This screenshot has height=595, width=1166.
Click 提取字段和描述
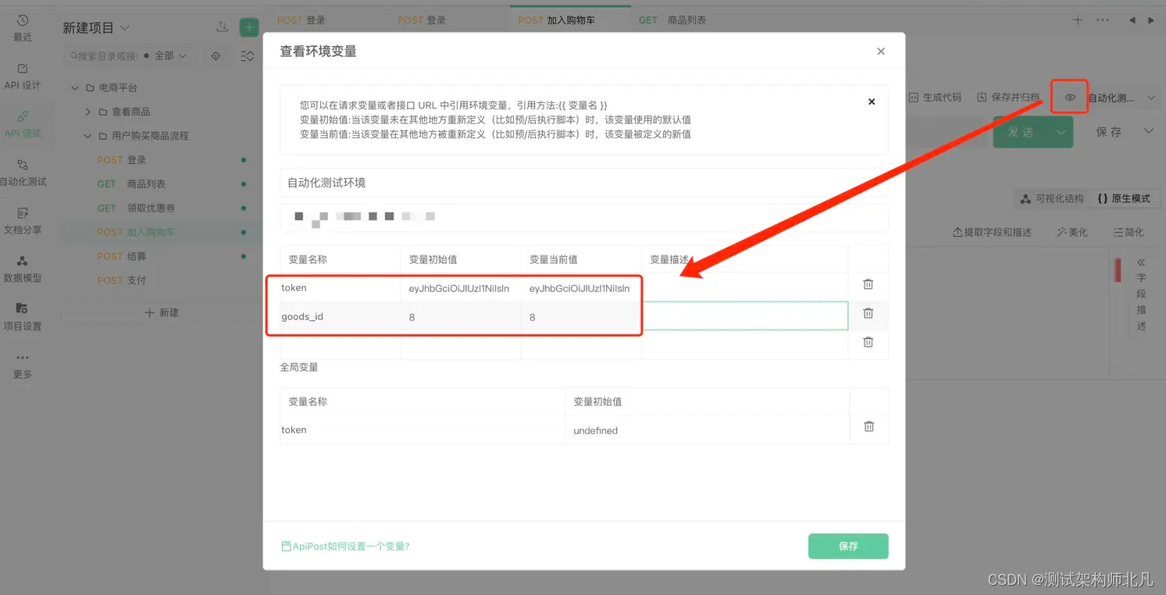[x=992, y=232]
